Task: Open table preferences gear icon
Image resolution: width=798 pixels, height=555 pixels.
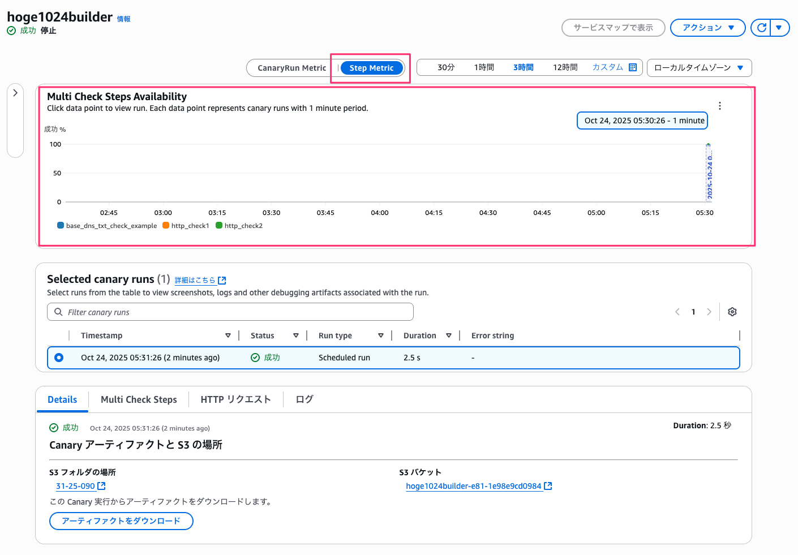Action: (x=732, y=312)
